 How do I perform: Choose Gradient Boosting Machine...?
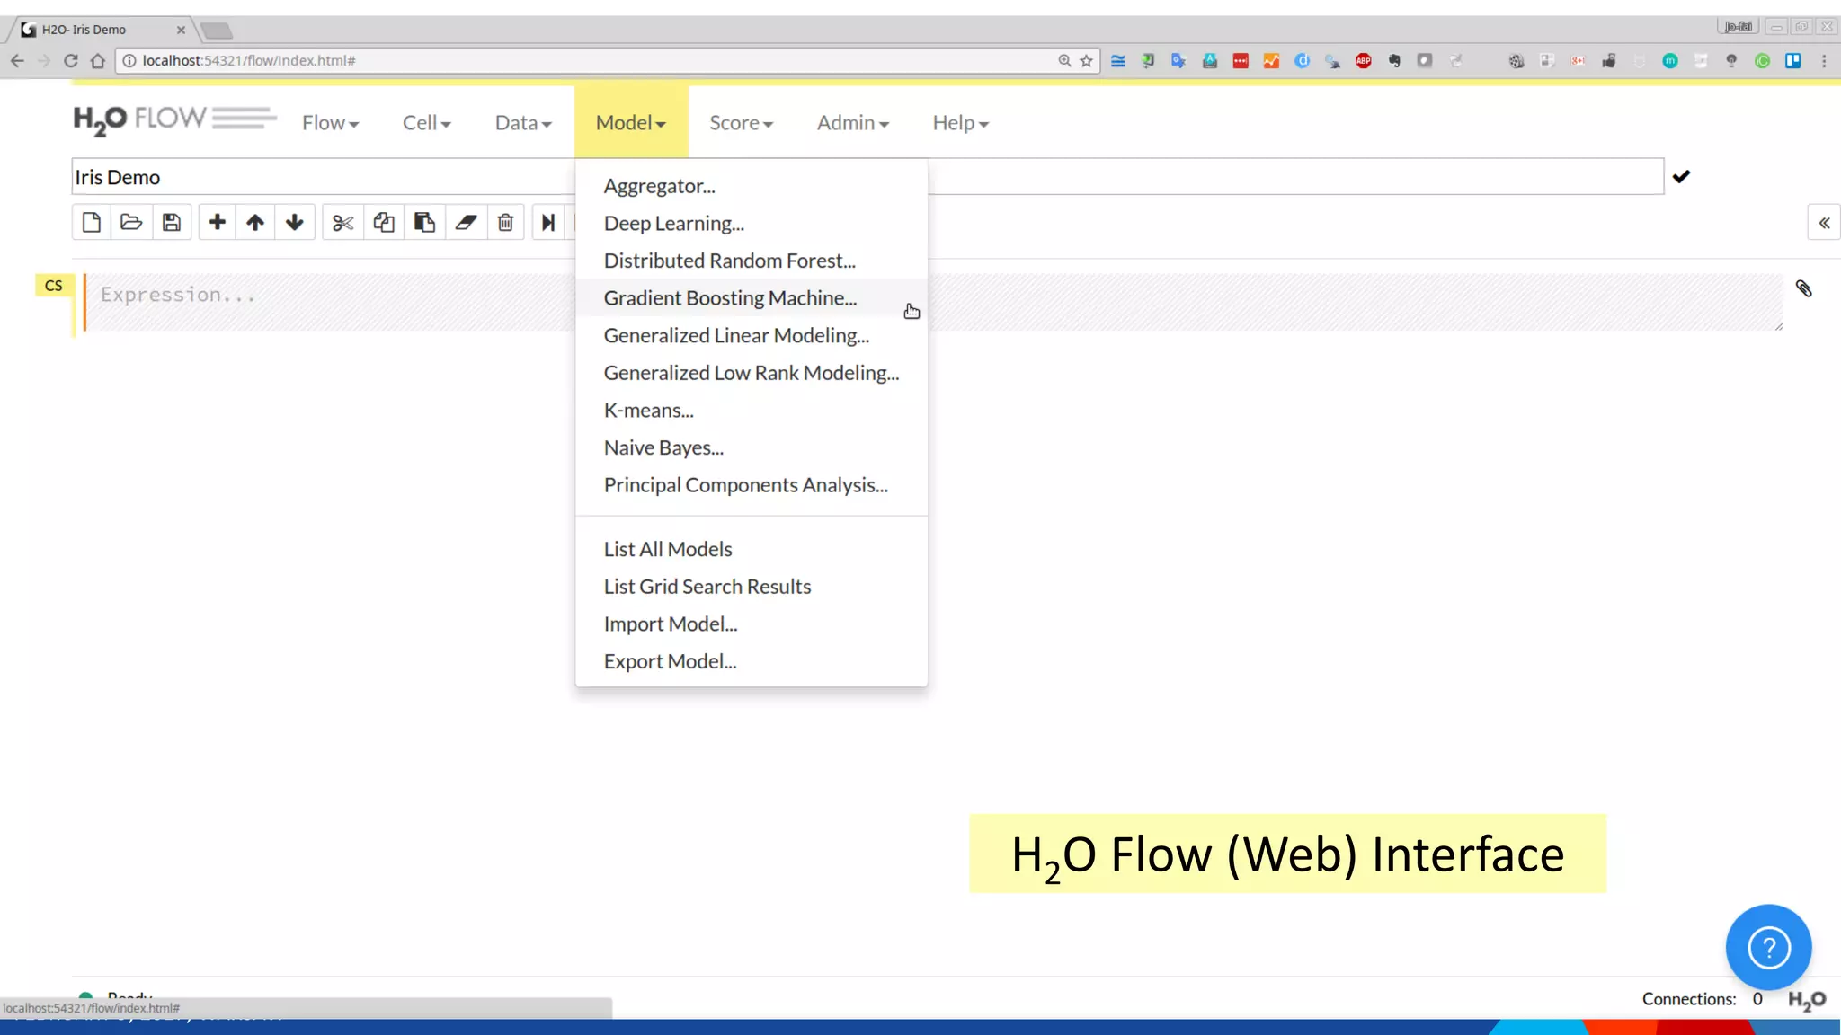[x=752, y=298]
